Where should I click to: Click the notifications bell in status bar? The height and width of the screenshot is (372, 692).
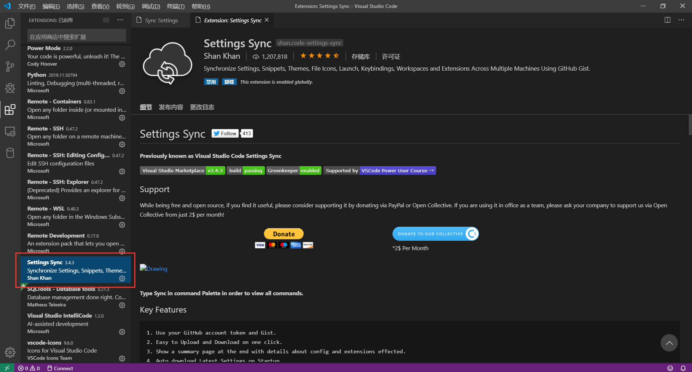[683, 368]
